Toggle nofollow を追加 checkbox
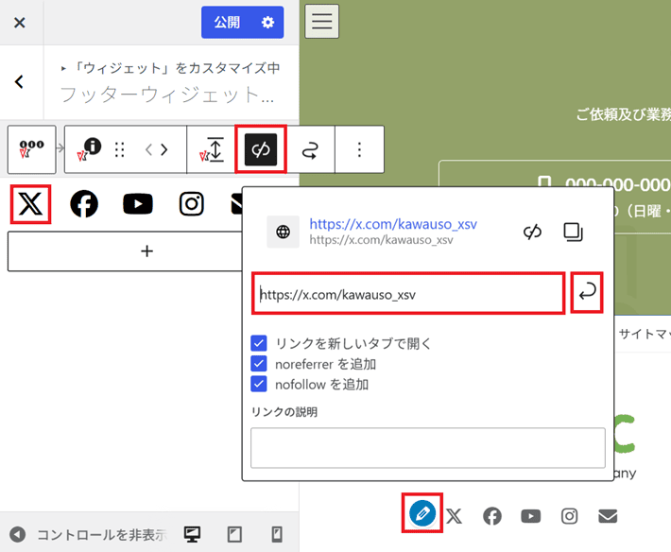Image resolution: width=671 pixels, height=552 pixels. point(259,385)
